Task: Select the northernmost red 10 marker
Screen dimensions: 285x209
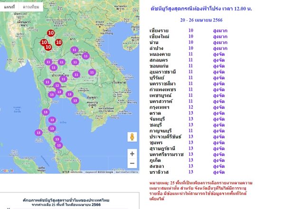Action: coord(51,33)
